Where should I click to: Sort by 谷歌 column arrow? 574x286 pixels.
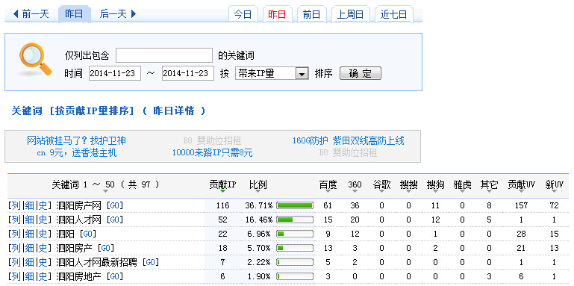point(381,191)
